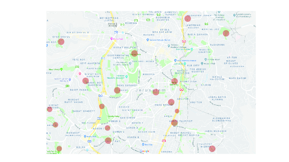Viewport: 289px width, 162px height.
Task: Select the red circle at Ramat Beit Hakerem
Action: (x=86, y=81)
